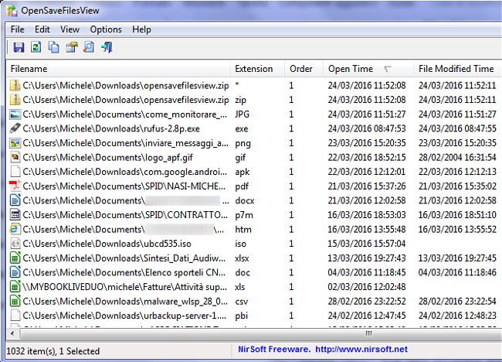502x362 pixels.
Task: Click the 'apk' extension cell
Action: pos(243,172)
